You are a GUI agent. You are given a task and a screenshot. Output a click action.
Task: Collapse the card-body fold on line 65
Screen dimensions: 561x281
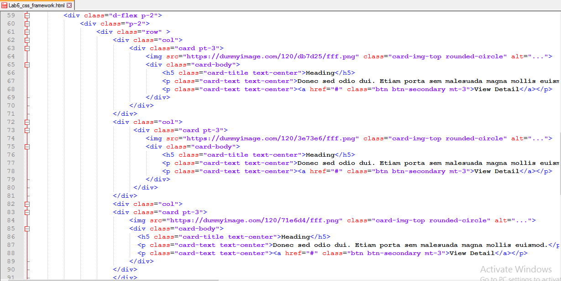(26, 64)
